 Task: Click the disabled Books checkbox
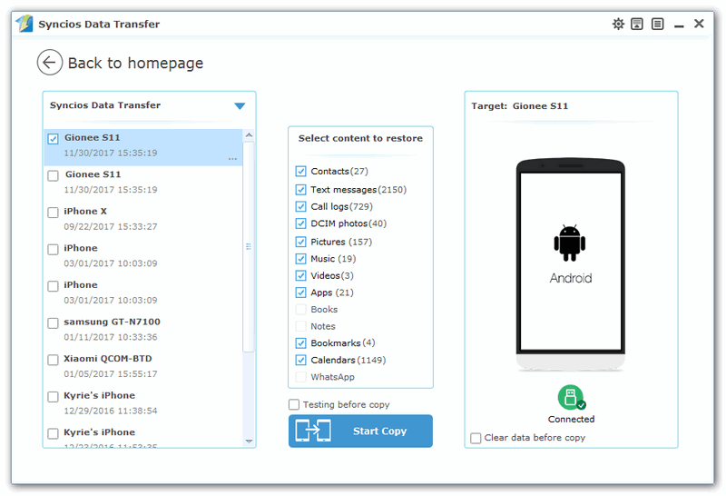click(301, 309)
